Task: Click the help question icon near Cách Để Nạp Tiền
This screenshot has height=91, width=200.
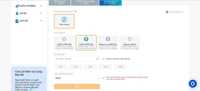Action: pyautogui.click(x=167, y=12)
